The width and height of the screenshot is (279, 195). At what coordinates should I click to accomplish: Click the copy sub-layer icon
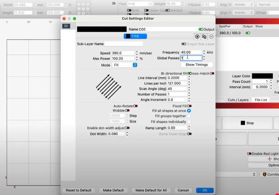(204, 37)
